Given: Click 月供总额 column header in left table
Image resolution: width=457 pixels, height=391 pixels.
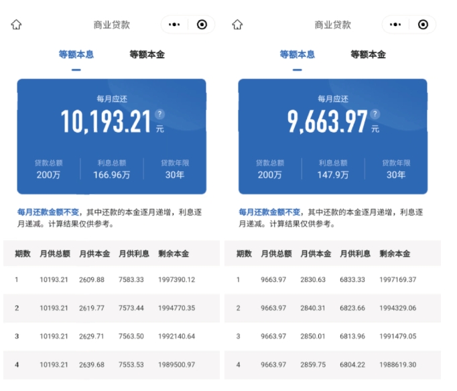Looking at the screenshot, I should pyautogui.click(x=55, y=254).
